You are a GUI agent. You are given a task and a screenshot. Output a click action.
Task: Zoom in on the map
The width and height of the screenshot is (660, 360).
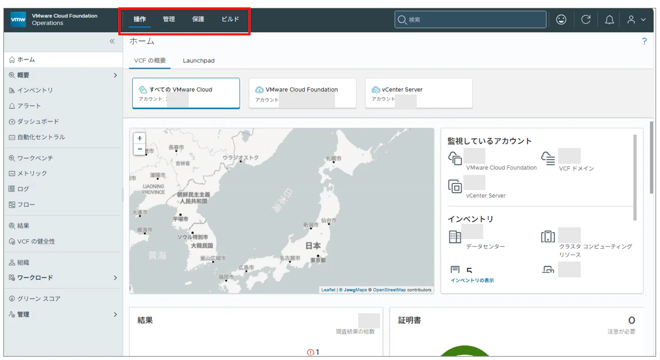[x=140, y=138]
